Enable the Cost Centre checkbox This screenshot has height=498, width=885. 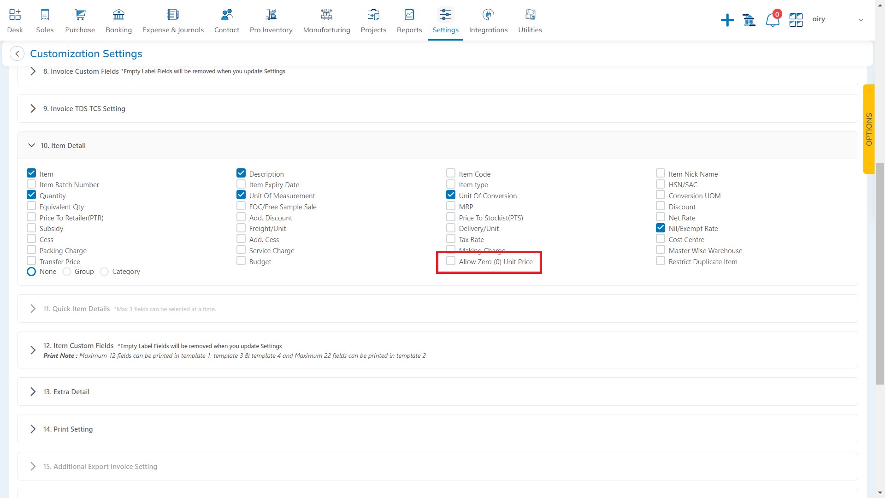coord(661,238)
